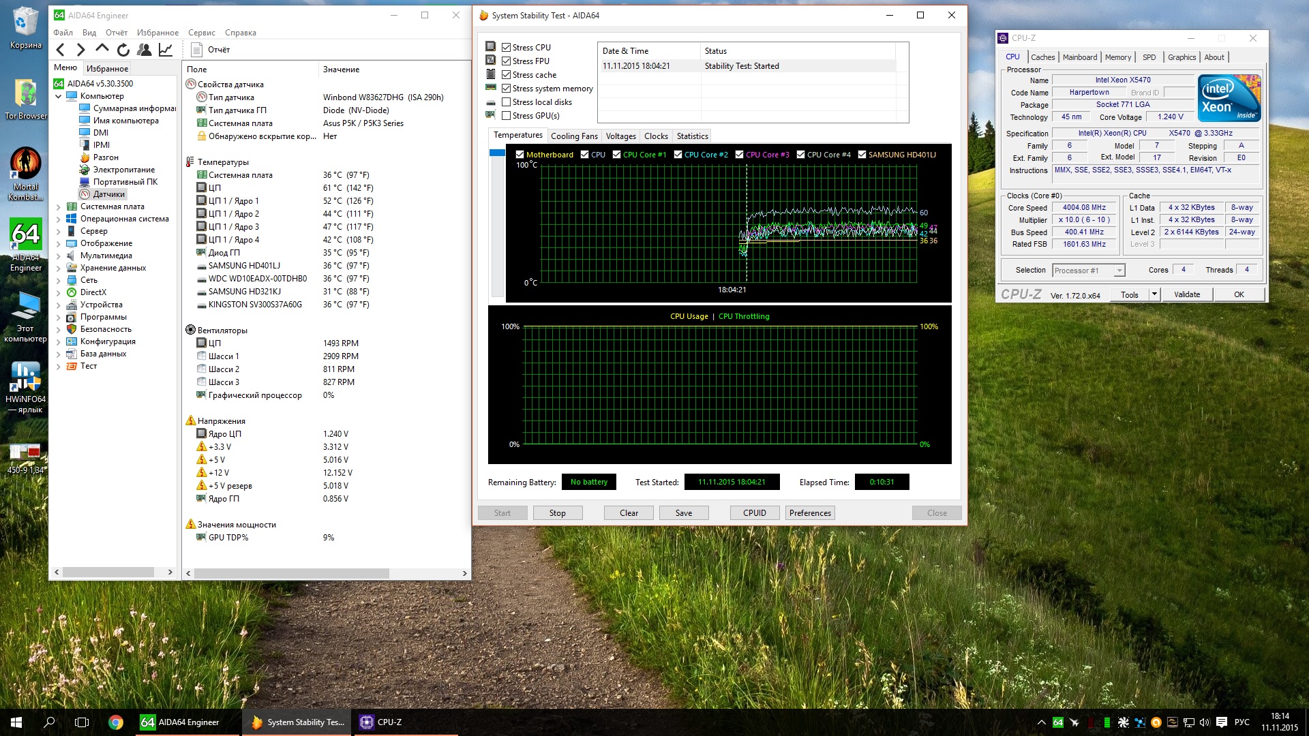Click the users icon in the AIDA64 toolbar
Screen dimensions: 1309x736
144,50
